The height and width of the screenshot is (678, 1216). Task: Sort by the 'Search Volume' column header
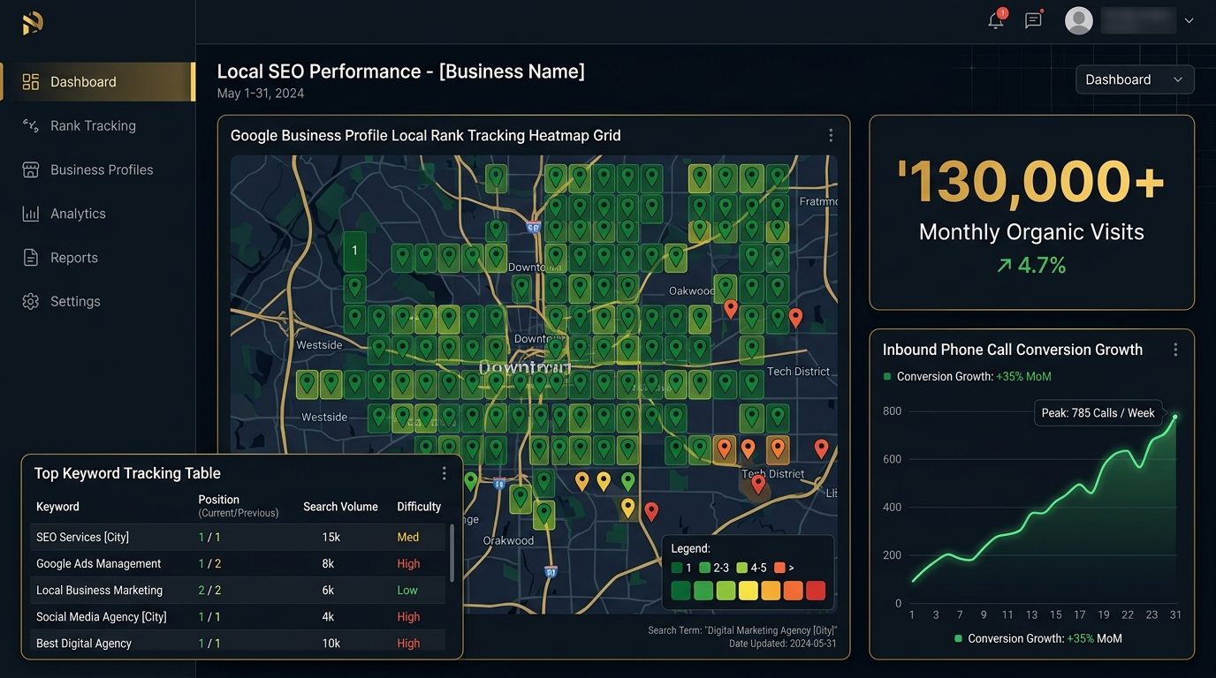tap(340, 507)
